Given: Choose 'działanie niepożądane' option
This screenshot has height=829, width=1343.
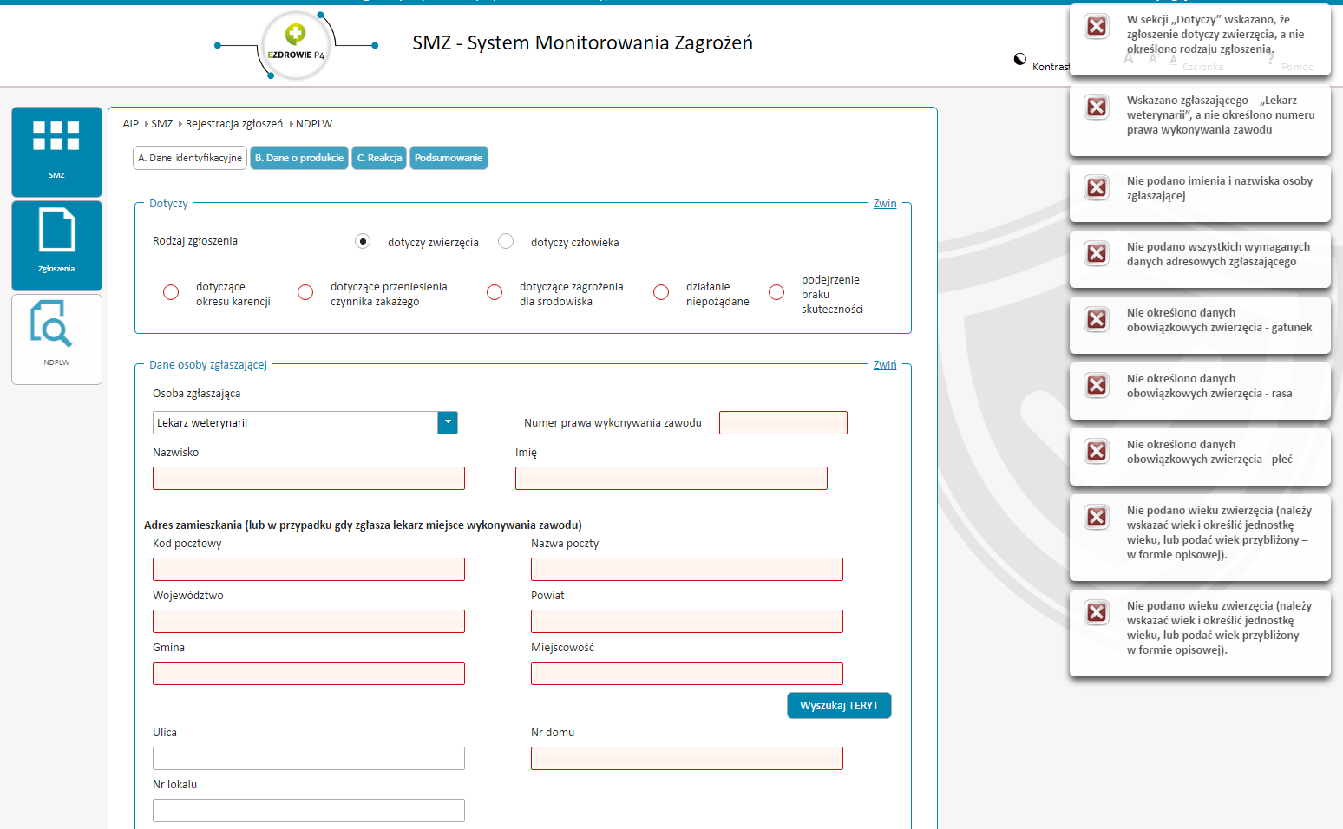Looking at the screenshot, I should 661,292.
